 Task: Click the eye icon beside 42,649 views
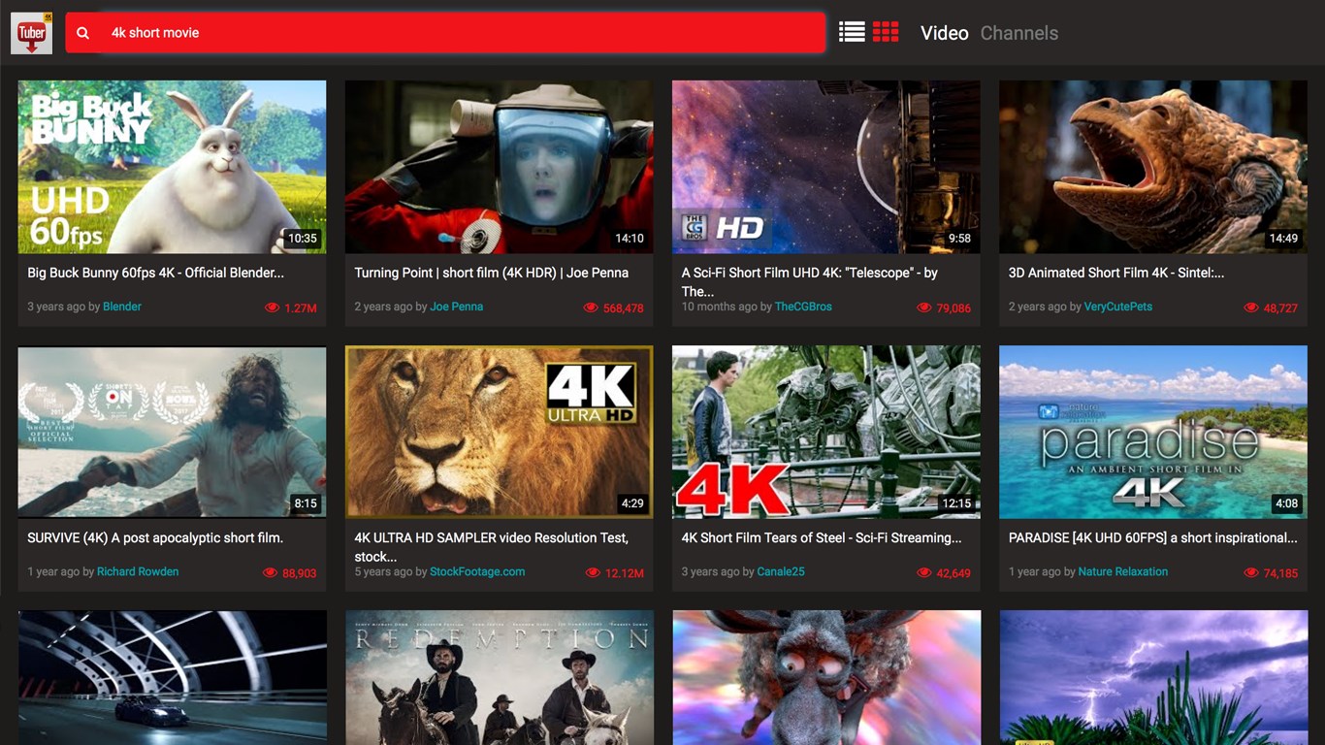click(x=924, y=573)
